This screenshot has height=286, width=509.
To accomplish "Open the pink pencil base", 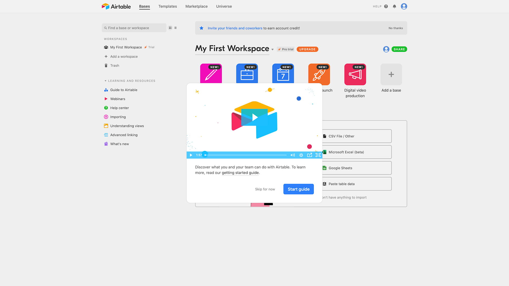I will click(211, 74).
